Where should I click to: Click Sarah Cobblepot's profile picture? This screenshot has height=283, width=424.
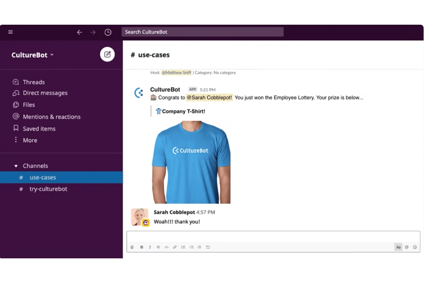pos(140,217)
